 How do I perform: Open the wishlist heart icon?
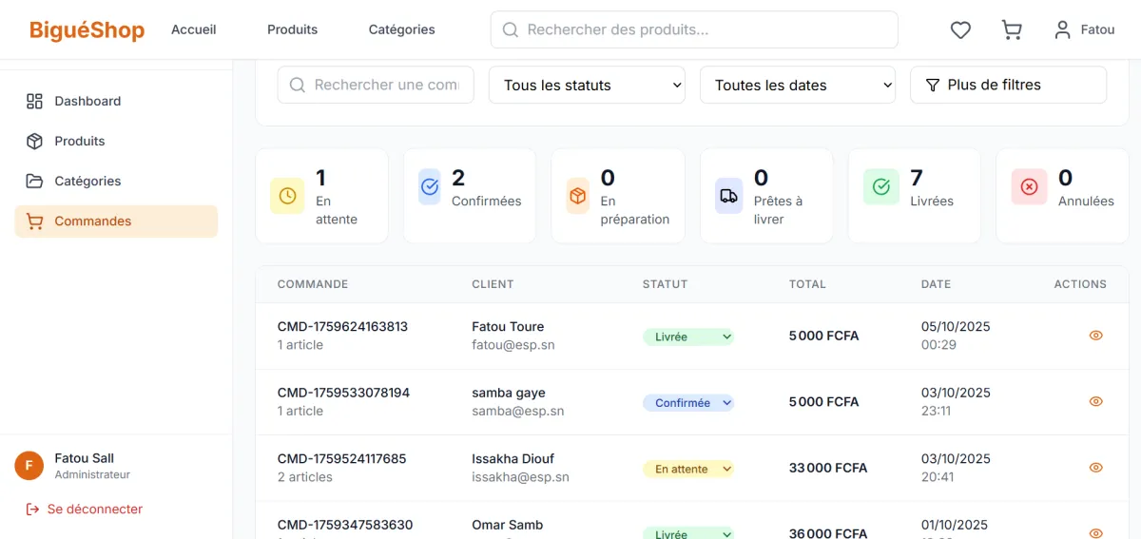click(x=960, y=30)
